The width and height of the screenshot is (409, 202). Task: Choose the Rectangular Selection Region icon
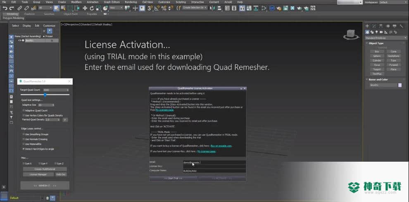pyautogui.click(x=70, y=8)
